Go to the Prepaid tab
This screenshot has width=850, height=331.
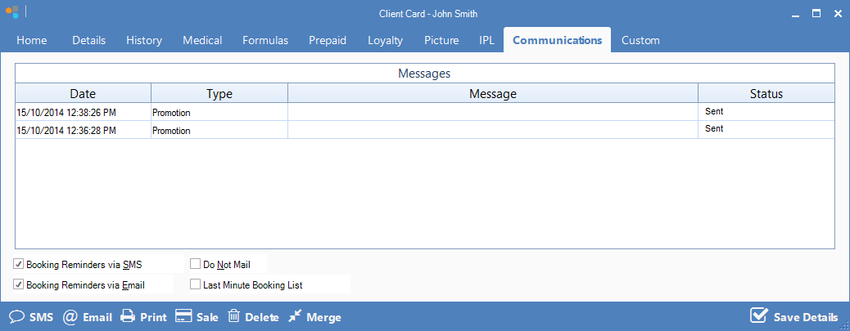click(x=328, y=40)
